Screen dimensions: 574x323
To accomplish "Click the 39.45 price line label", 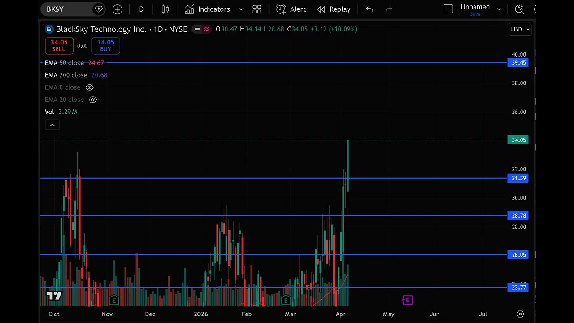I will click(518, 63).
